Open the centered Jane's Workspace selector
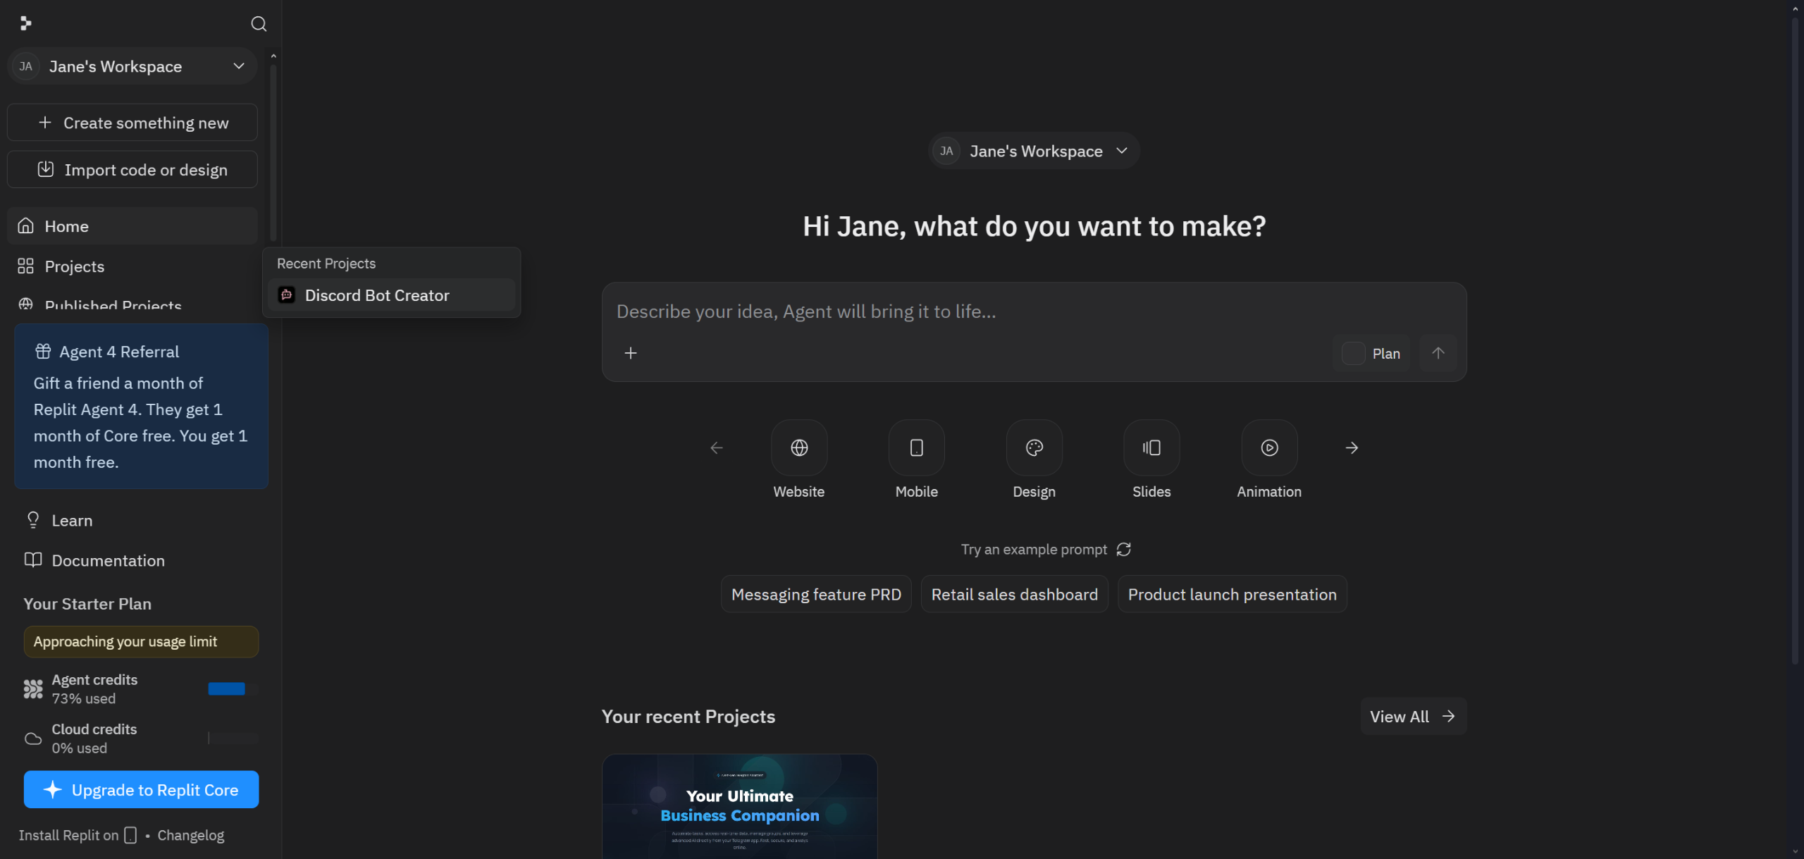 pos(1034,151)
